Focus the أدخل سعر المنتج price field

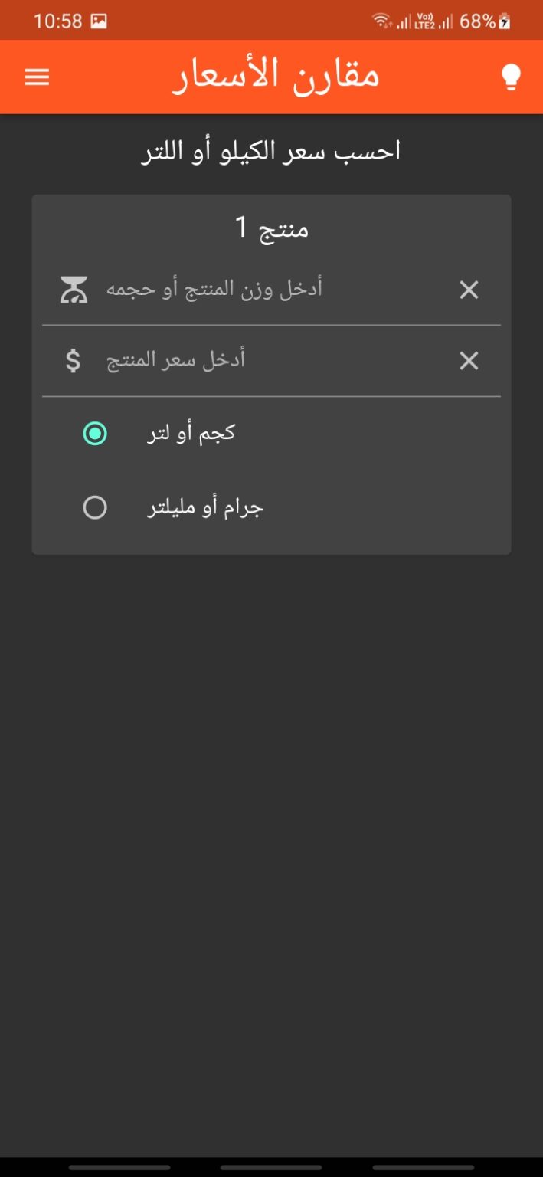[268, 361]
